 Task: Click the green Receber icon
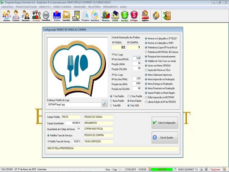click(x=125, y=16)
